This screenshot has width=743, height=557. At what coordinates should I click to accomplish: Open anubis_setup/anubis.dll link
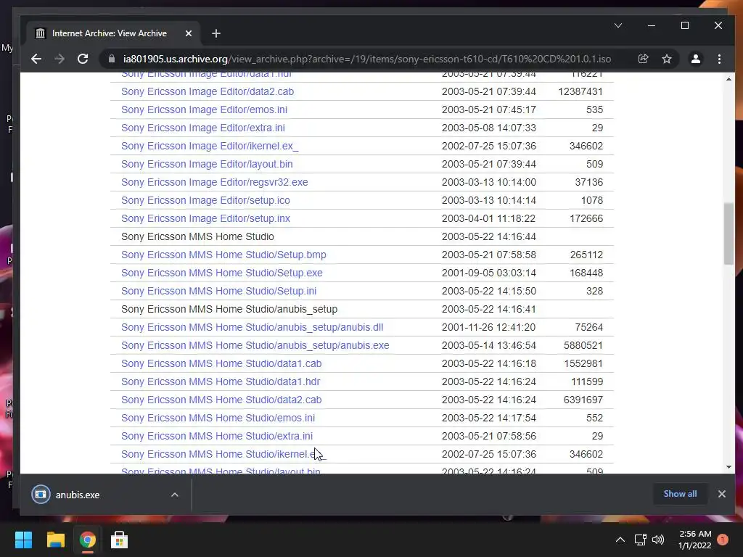(252, 327)
